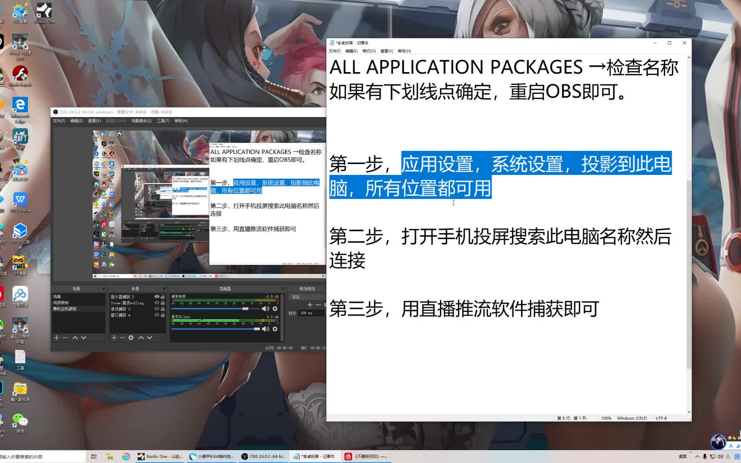
Task: Open 格式(O) menu in Notepad
Action: 369,51
